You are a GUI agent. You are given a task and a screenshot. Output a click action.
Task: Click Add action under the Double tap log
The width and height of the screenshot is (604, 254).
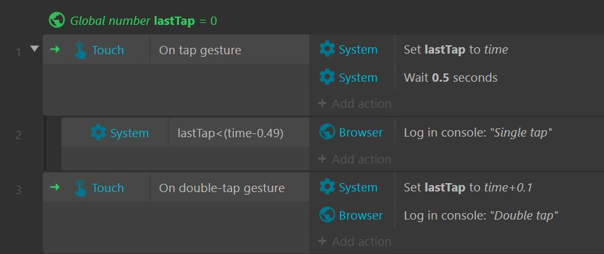(x=355, y=242)
